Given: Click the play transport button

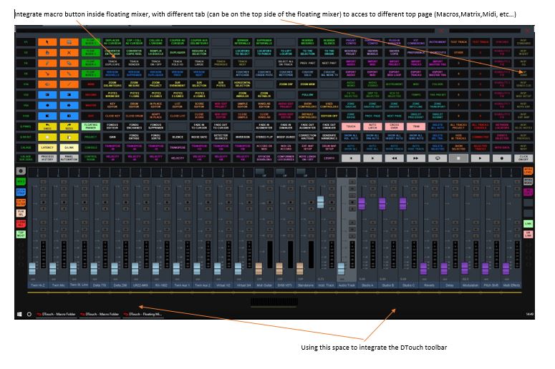Looking at the screenshot, I should coord(480,158).
